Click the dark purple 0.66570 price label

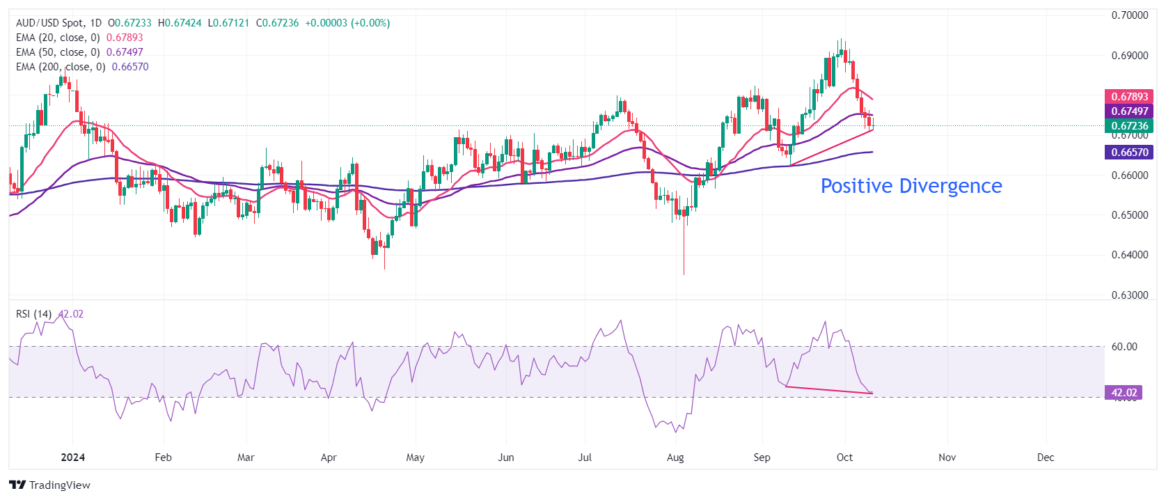tap(1128, 153)
